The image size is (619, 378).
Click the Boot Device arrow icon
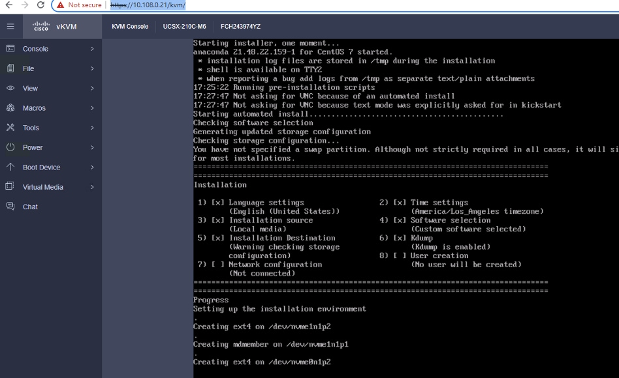[12, 167]
